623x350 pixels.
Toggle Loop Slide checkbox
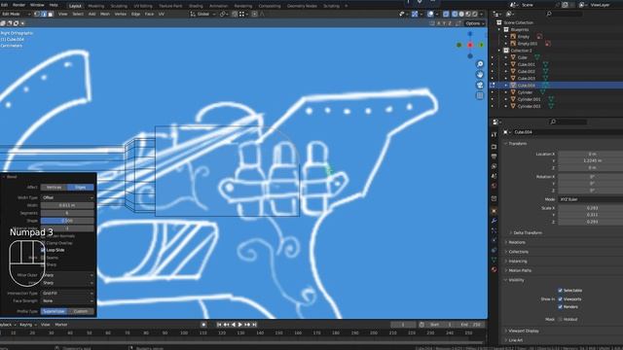tap(43, 250)
